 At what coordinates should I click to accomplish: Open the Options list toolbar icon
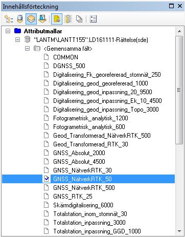click(93, 19)
